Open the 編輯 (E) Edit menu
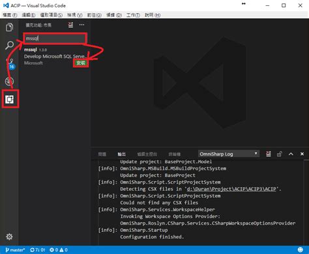The width and height of the screenshot is (309, 254). tap(29, 15)
